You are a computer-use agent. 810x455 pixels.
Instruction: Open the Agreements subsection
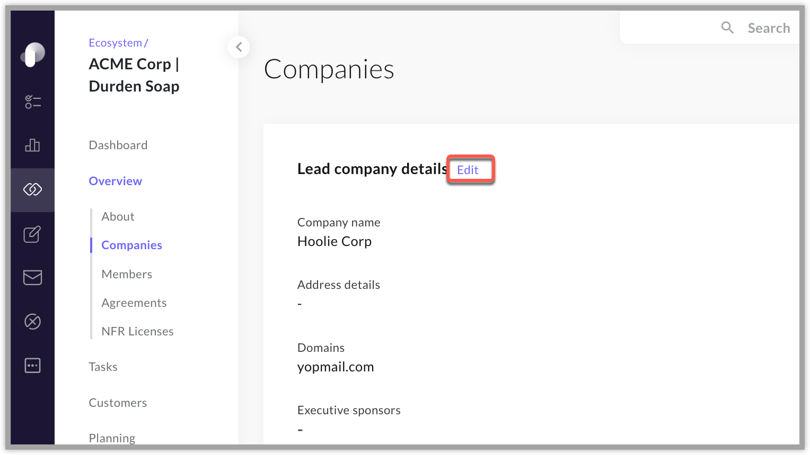click(134, 303)
